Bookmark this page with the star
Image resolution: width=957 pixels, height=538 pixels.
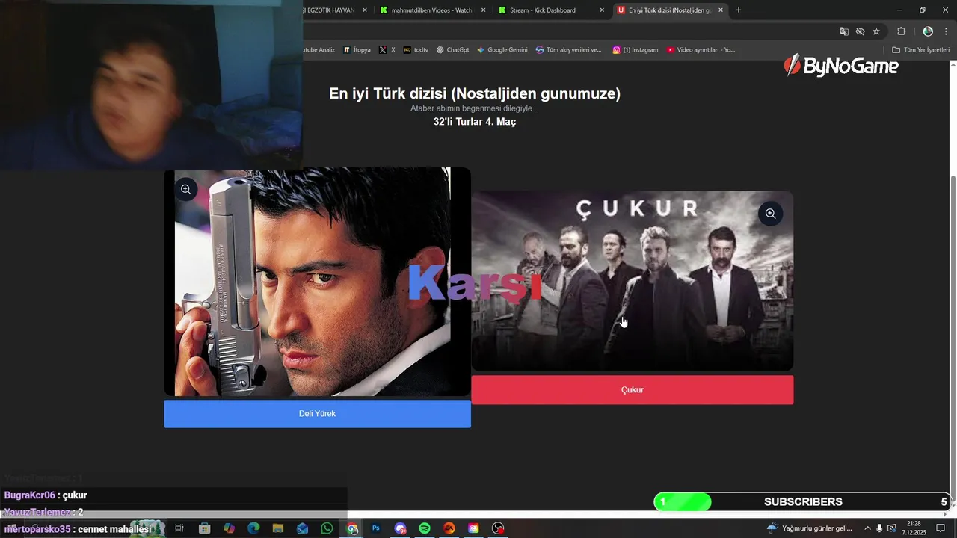point(876,31)
